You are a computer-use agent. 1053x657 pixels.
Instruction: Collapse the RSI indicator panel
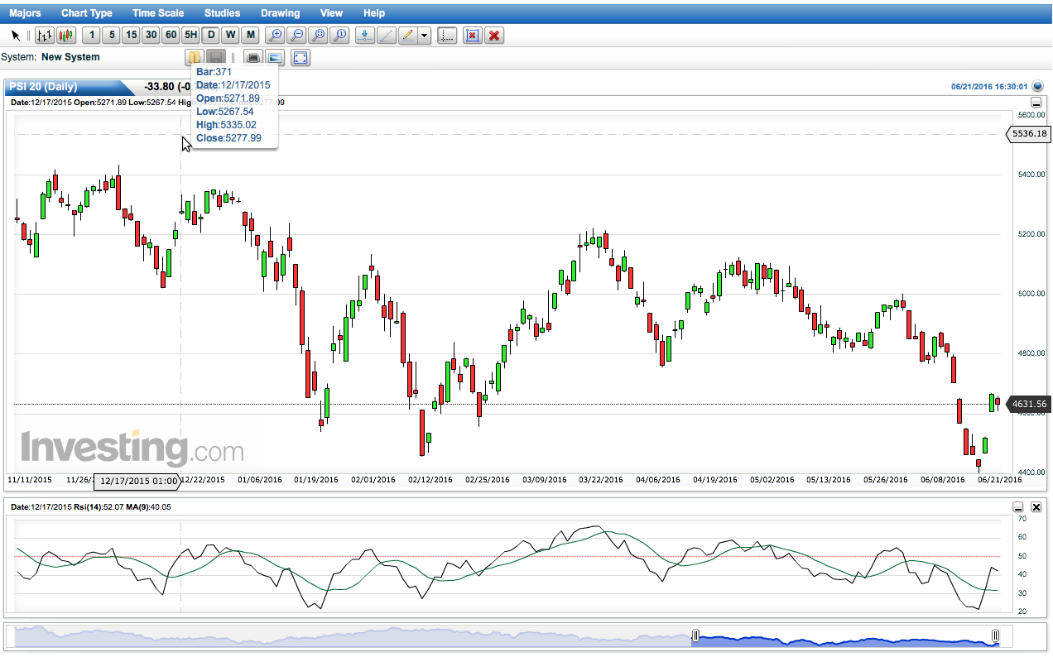pyautogui.click(x=1019, y=506)
